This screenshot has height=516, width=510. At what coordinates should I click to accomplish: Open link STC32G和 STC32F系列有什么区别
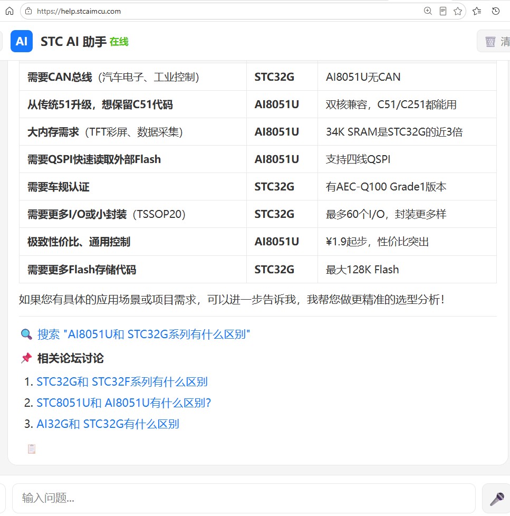coord(122,382)
